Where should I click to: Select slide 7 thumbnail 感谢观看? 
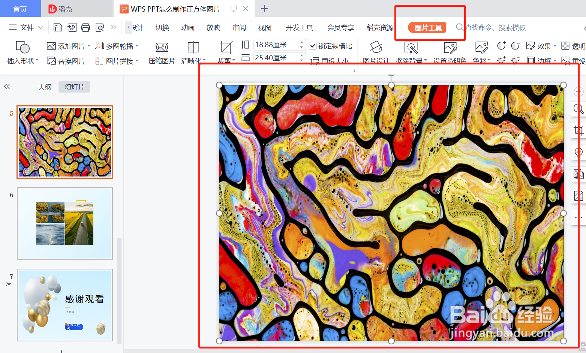point(65,305)
